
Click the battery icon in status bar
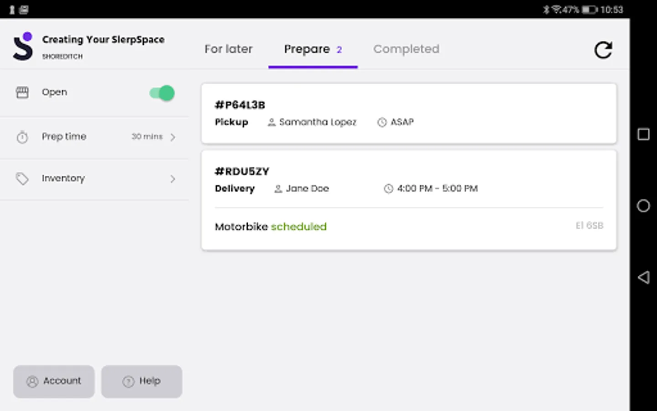(589, 10)
